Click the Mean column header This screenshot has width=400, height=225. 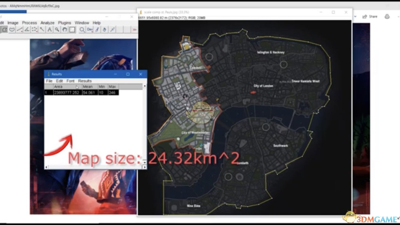pyautogui.click(x=90, y=87)
